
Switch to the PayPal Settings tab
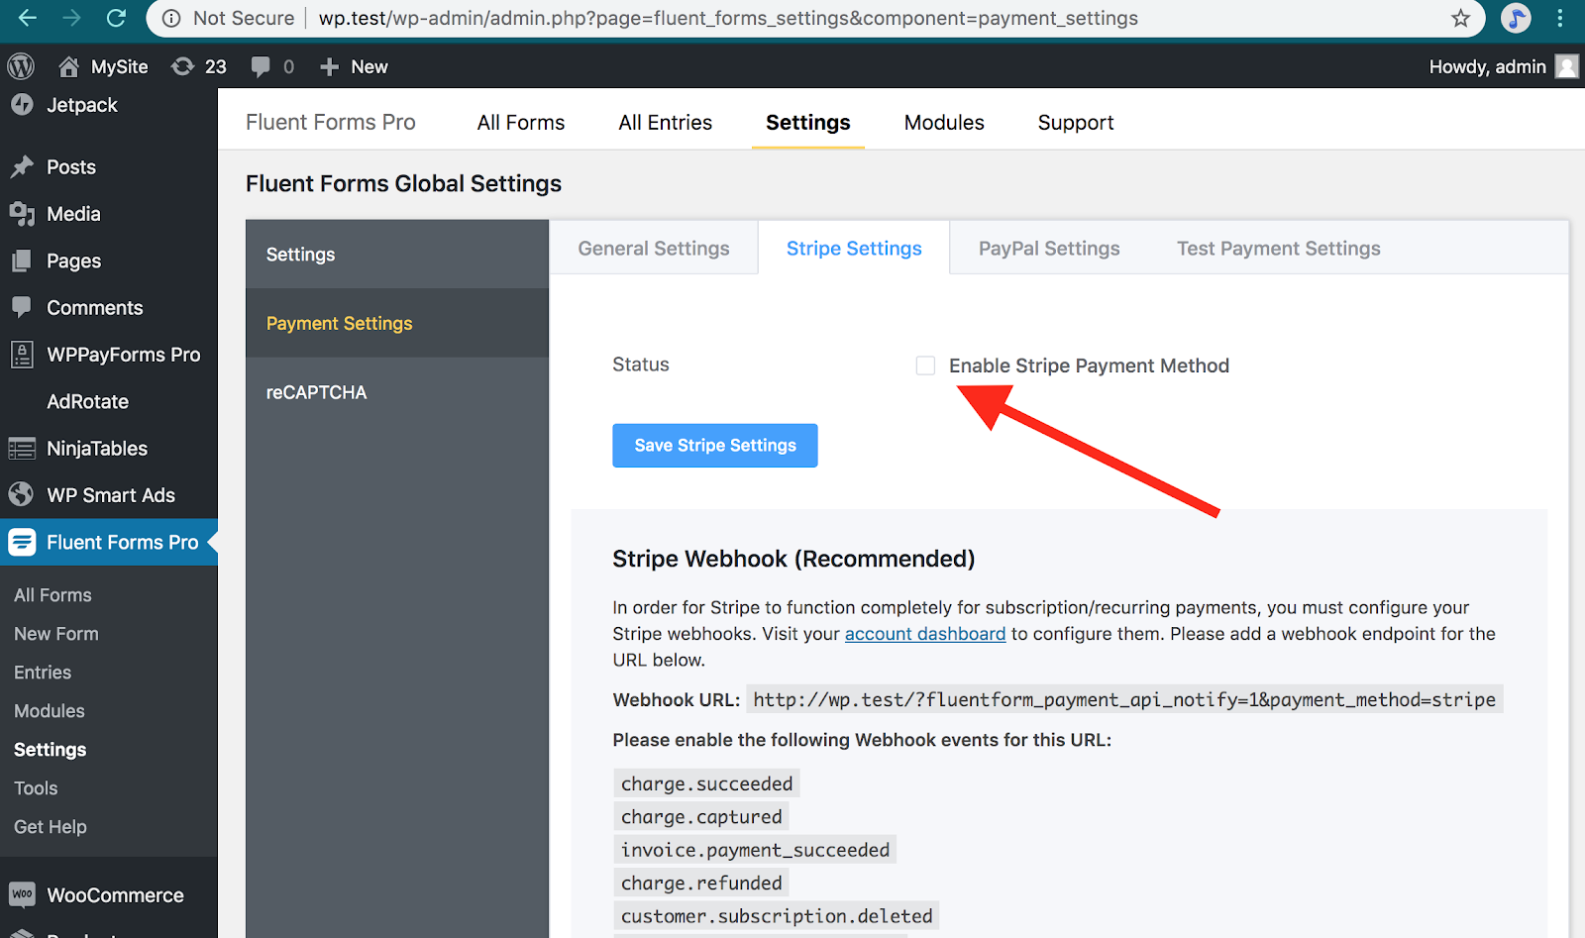pyautogui.click(x=1049, y=249)
